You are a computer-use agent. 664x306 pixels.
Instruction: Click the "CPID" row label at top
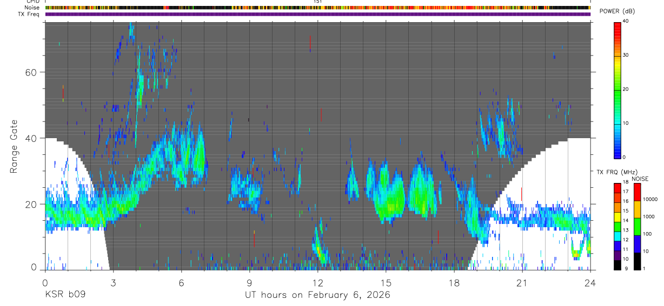pyautogui.click(x=33, y=2)
